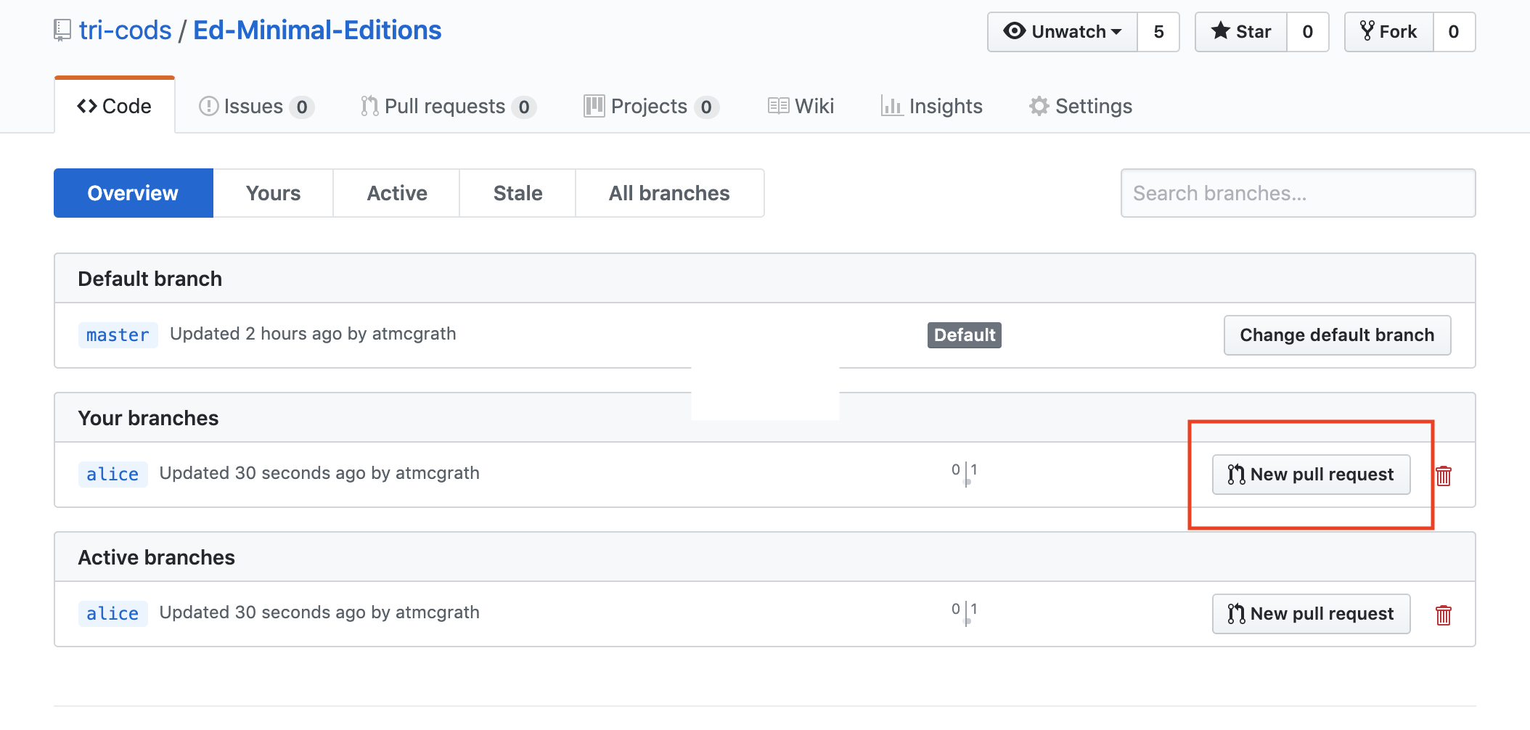Click the gear icon on the Settings tab
The image size is (1530, 730).
pos(1039,106)
